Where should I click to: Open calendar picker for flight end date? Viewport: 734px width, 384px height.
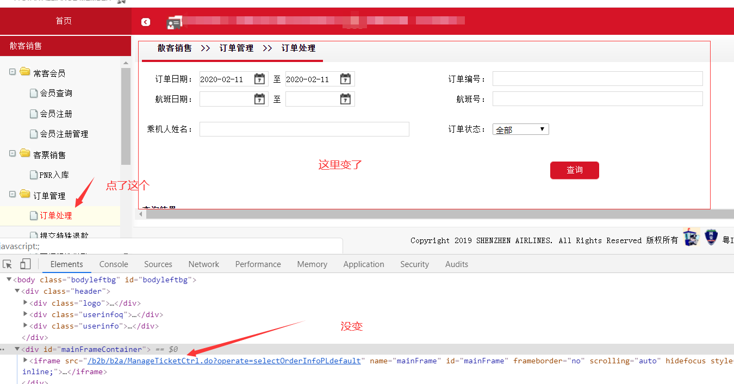tap(345, 99)
